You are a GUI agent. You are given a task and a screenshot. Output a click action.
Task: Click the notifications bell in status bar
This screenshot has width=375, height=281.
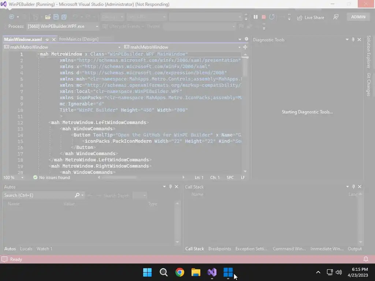tap(366, 259)
